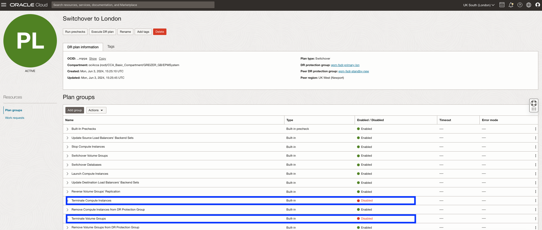Open the support lifebuoy help widget
Image resolution: width=542 pixels, height=230 pixels.
point(534,103)
